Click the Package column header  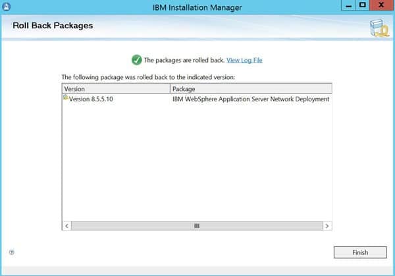coord(251,89)
